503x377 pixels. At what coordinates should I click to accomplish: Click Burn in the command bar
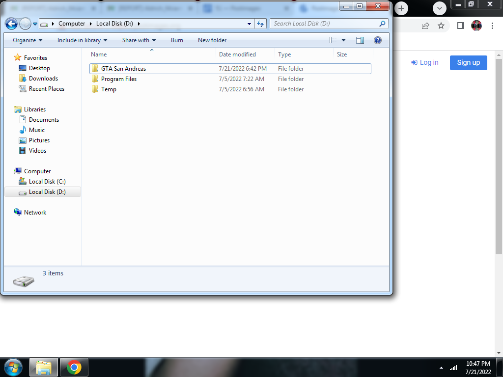click(177, 40)
